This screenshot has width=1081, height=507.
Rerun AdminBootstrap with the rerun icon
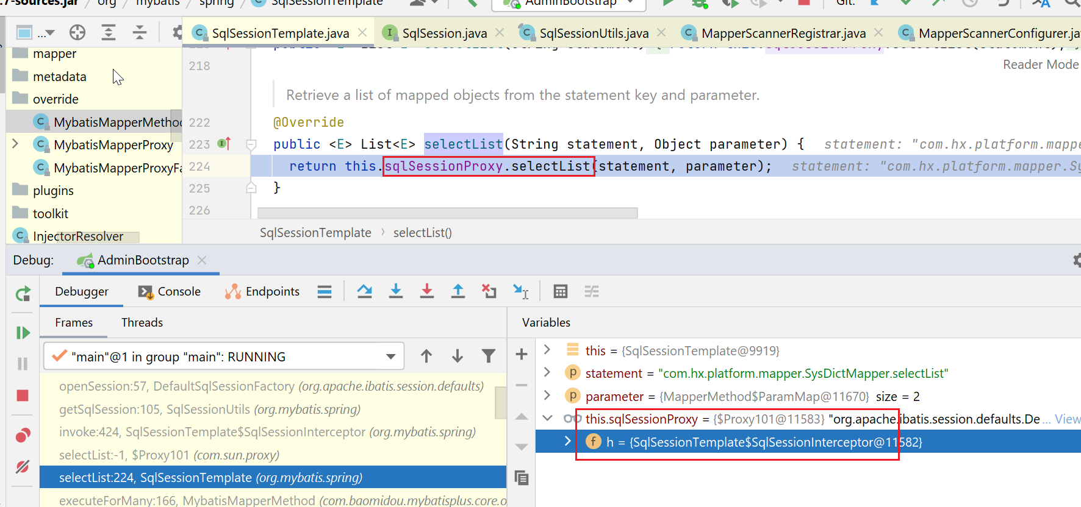tap(23, 294)
